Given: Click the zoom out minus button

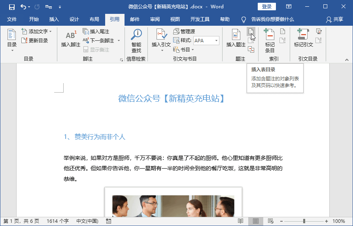Looking at the screenshot, I should coord(281,221).
